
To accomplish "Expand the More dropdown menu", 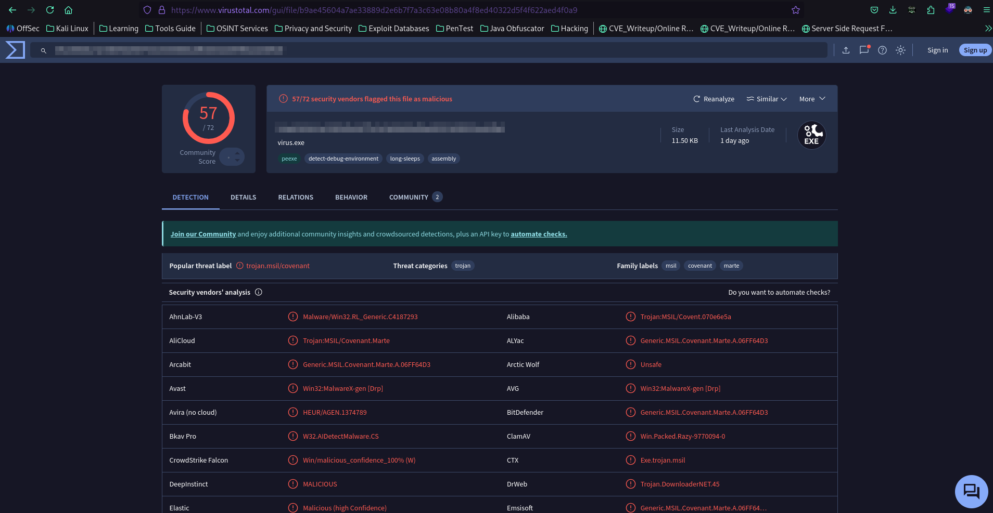I will [x=812, y=99].
